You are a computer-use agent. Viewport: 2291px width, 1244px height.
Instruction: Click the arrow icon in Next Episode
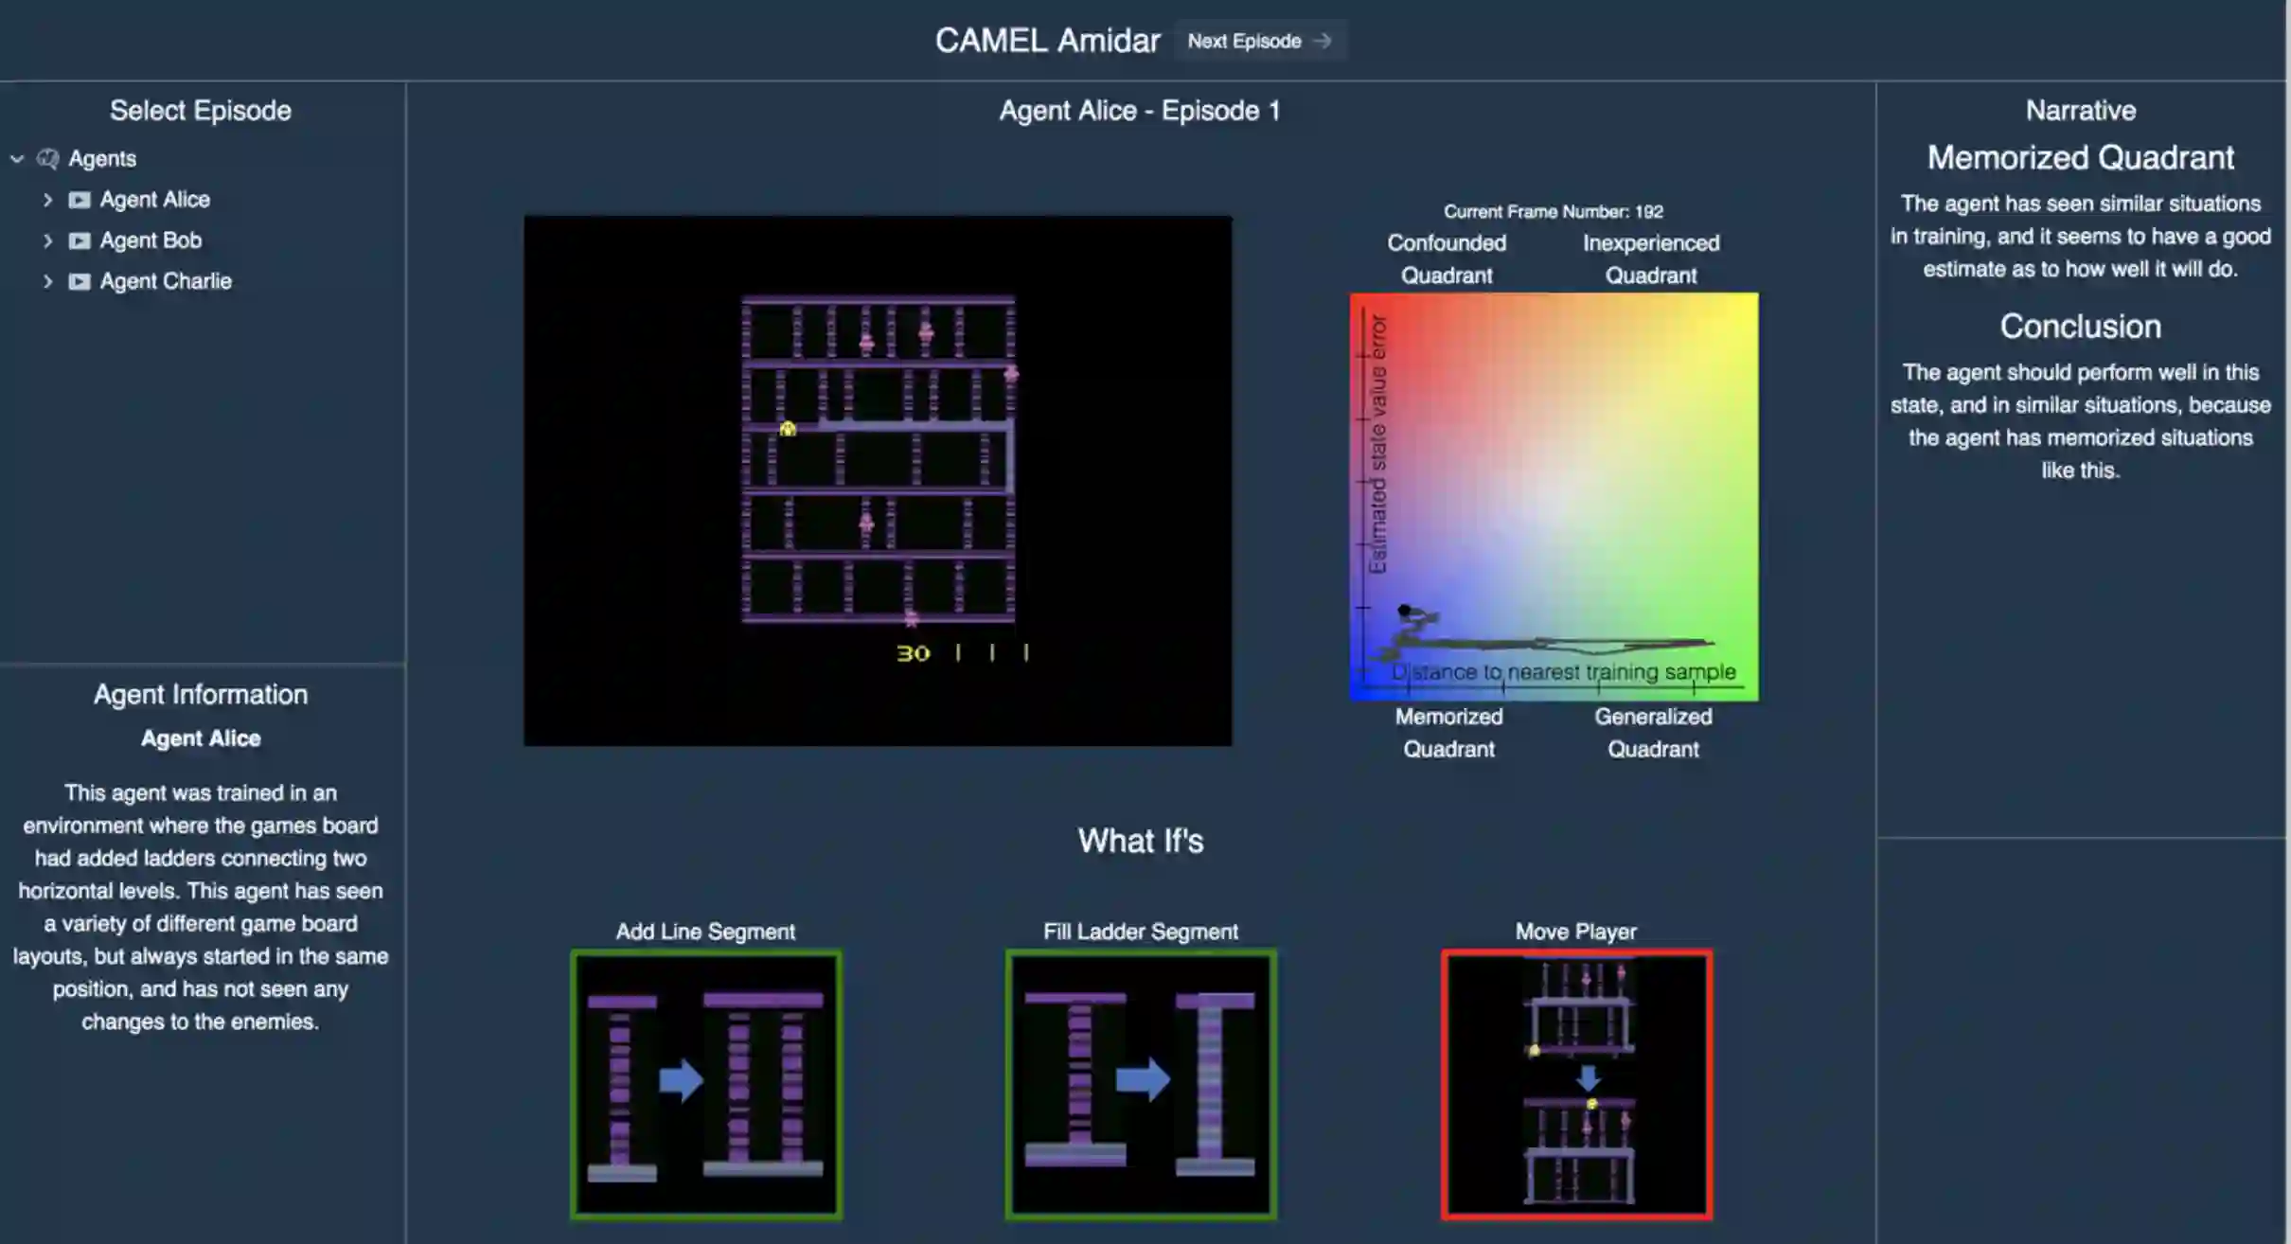point(1323,41)
